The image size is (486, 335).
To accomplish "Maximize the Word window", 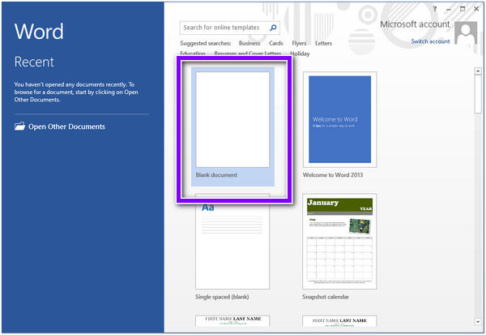I will 463,9.
